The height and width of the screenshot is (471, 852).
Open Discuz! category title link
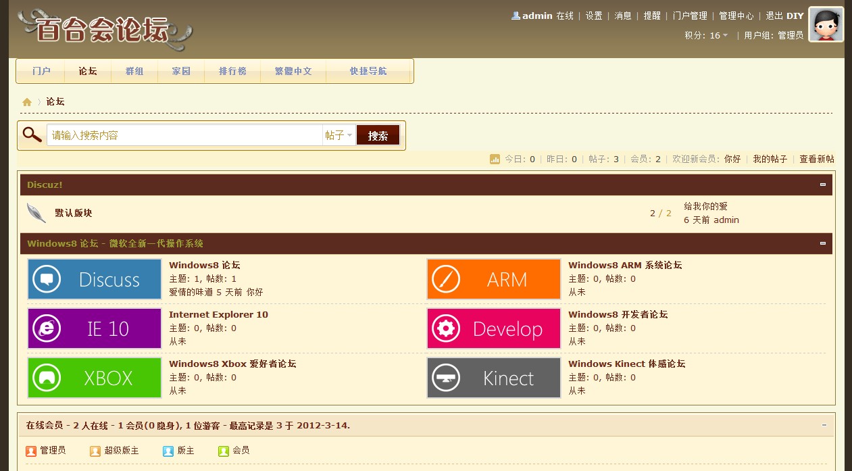tap(45, 184)
